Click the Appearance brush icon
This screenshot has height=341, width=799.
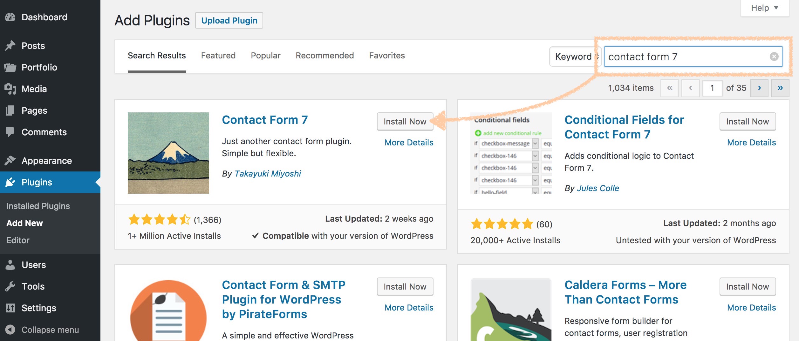pyautogui.click(x=10, y=161)
